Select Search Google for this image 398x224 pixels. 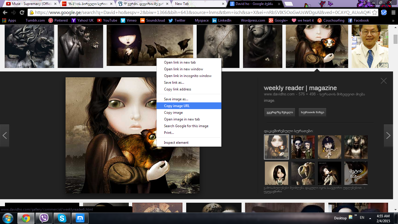[189, 126]
